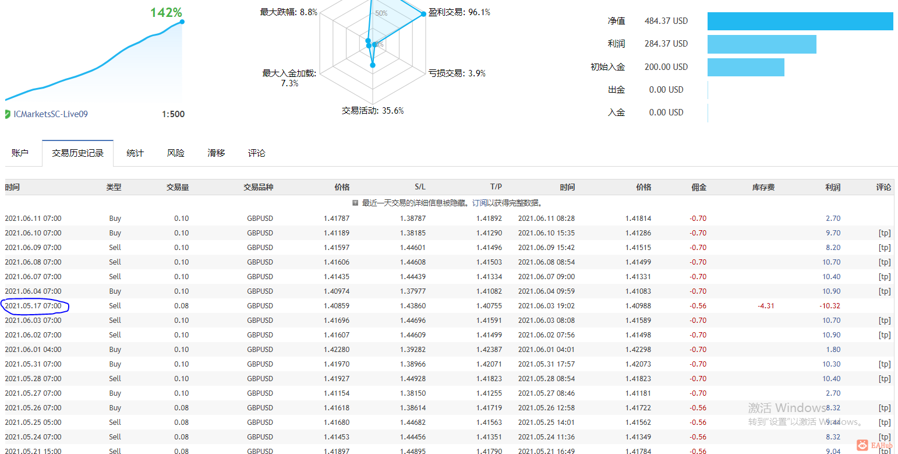This screenshot has width=898, height=454.
Task: Click the 200.00 USD initial deposit value
Action: pyautogui.click(x=666, y=67)
